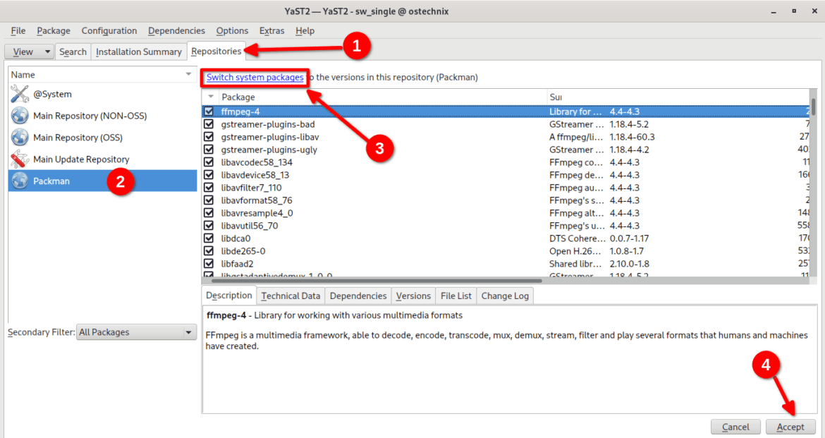
Task: Switch to the Technical Data tab
Action: [x=290, y=296]
